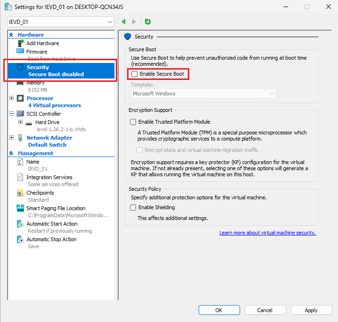
Task: Select the Checkpoints icon under Management
Action: (20, 193)
